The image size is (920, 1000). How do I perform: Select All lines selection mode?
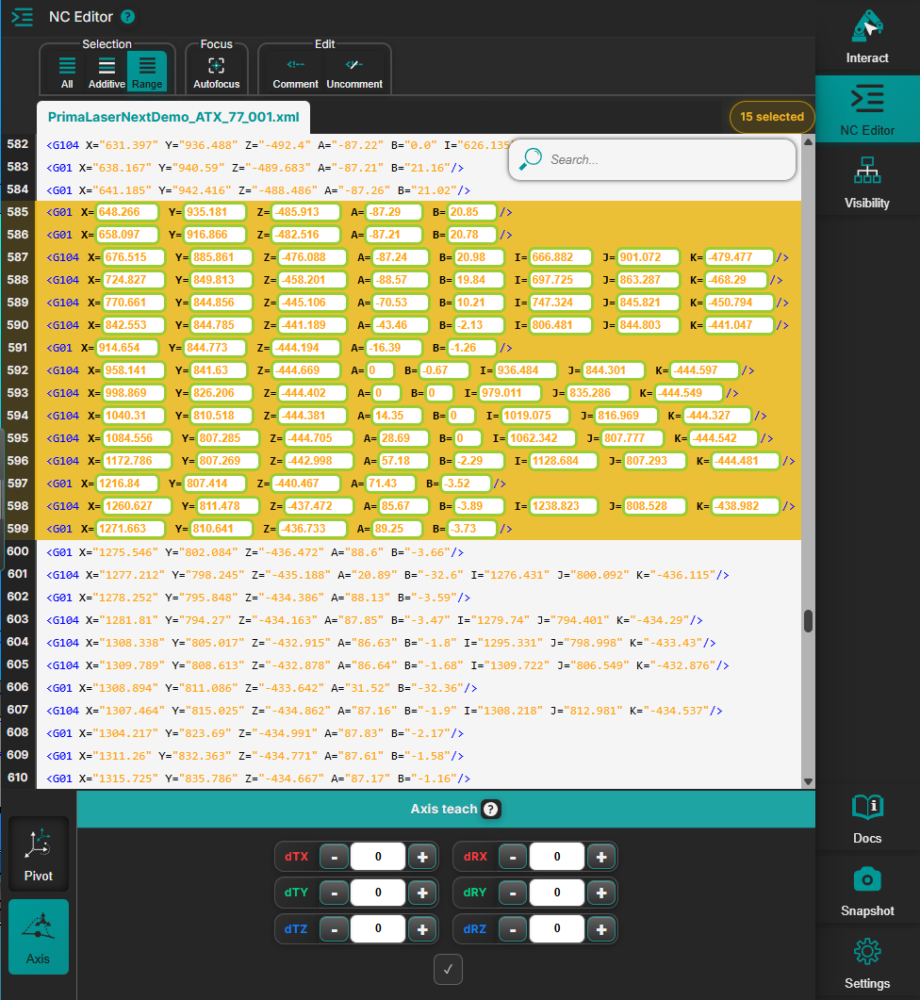(67, 72)
